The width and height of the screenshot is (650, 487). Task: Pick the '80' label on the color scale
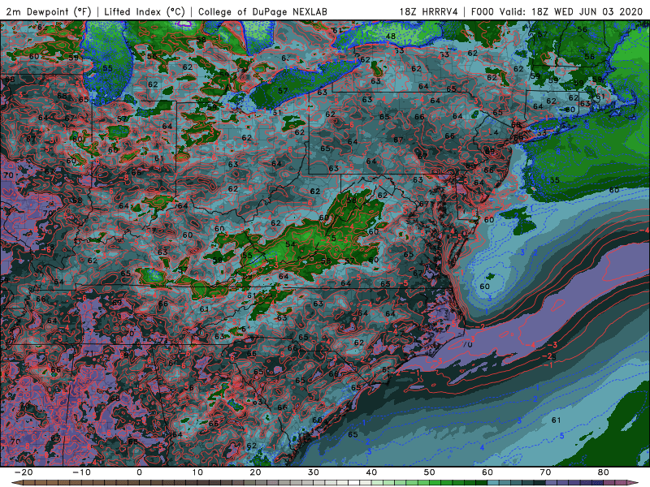604,472
